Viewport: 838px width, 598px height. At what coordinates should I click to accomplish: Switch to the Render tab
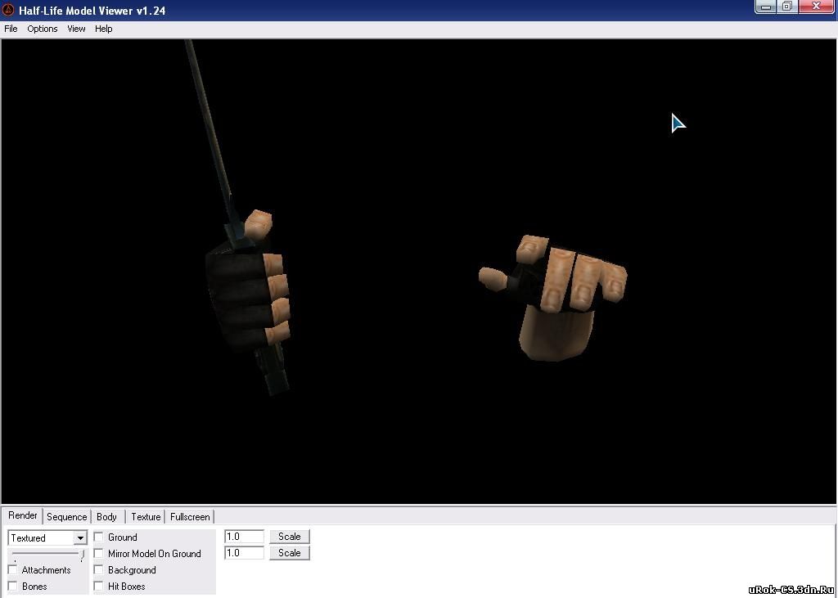[x=23, y=515]
